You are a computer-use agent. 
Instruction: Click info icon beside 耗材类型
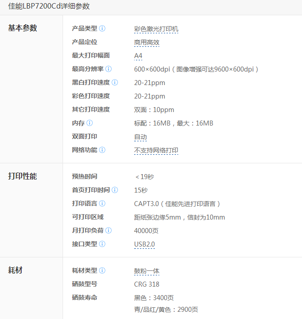click(x=102, y=270)
